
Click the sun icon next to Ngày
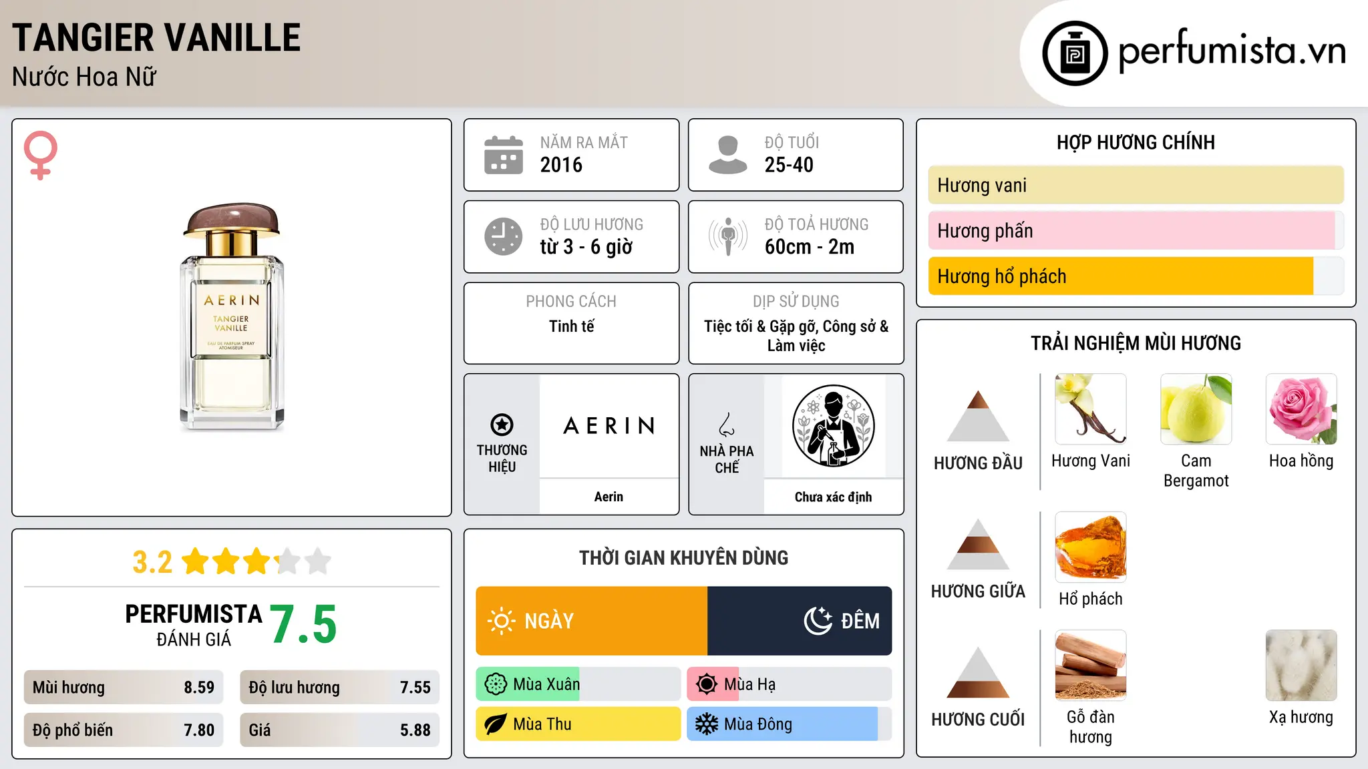[x=501, y=621]
